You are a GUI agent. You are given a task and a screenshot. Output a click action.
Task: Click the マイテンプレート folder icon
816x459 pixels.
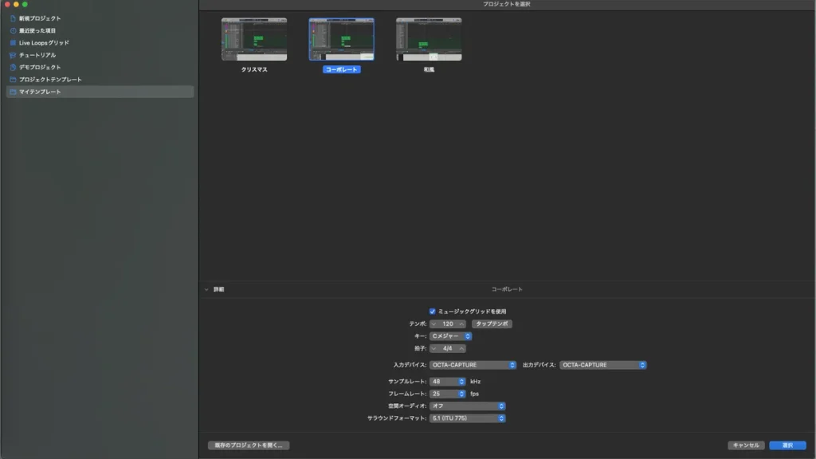(13, 92)
